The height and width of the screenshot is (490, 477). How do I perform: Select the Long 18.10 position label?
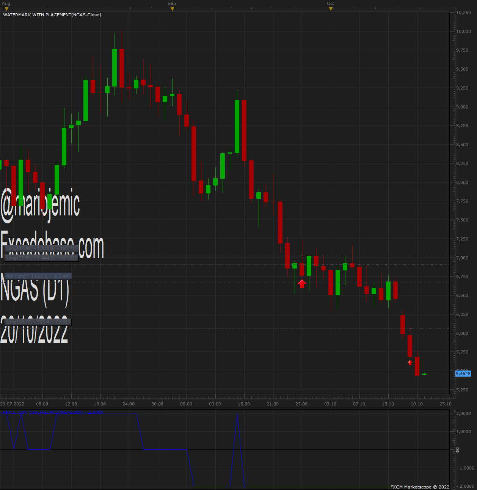pos(38,322)
